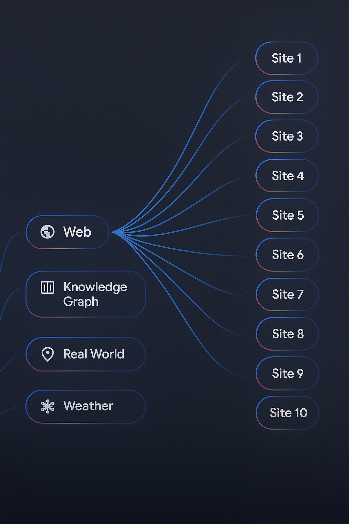Select the Web source node
This screenshot has height=524, width=349.
pos(67,232)
